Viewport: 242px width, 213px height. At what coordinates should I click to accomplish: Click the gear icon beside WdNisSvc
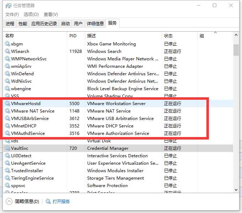[x=7, y=81]
